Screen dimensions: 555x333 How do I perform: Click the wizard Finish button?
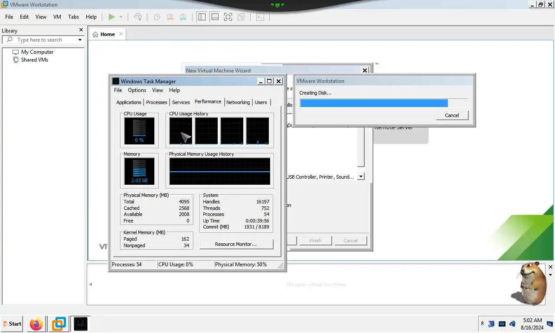click(316, 241)
